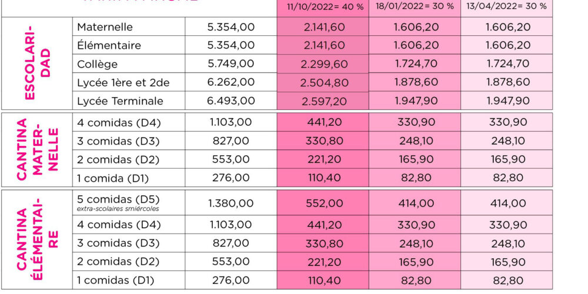Click the Collège total 5.749,00 cell
Image resolution: width=588 pixels, height=294 pixels.
coord(231,64)
